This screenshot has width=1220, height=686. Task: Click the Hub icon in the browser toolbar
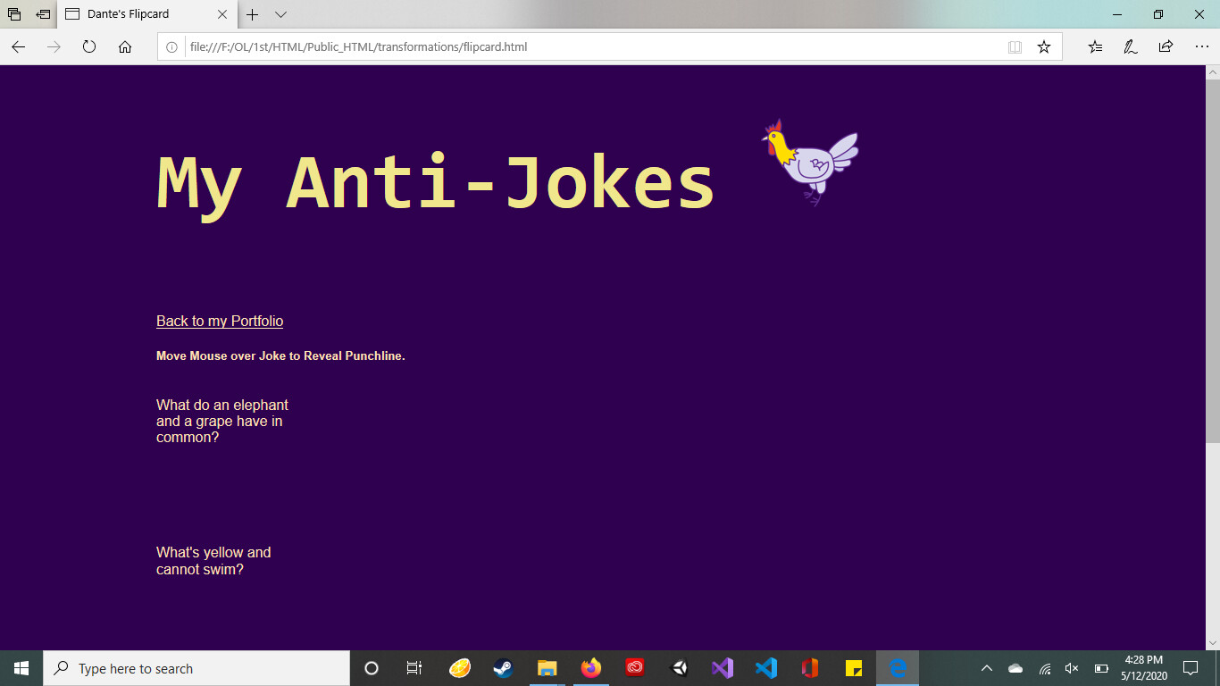[x=1095, y=46]
